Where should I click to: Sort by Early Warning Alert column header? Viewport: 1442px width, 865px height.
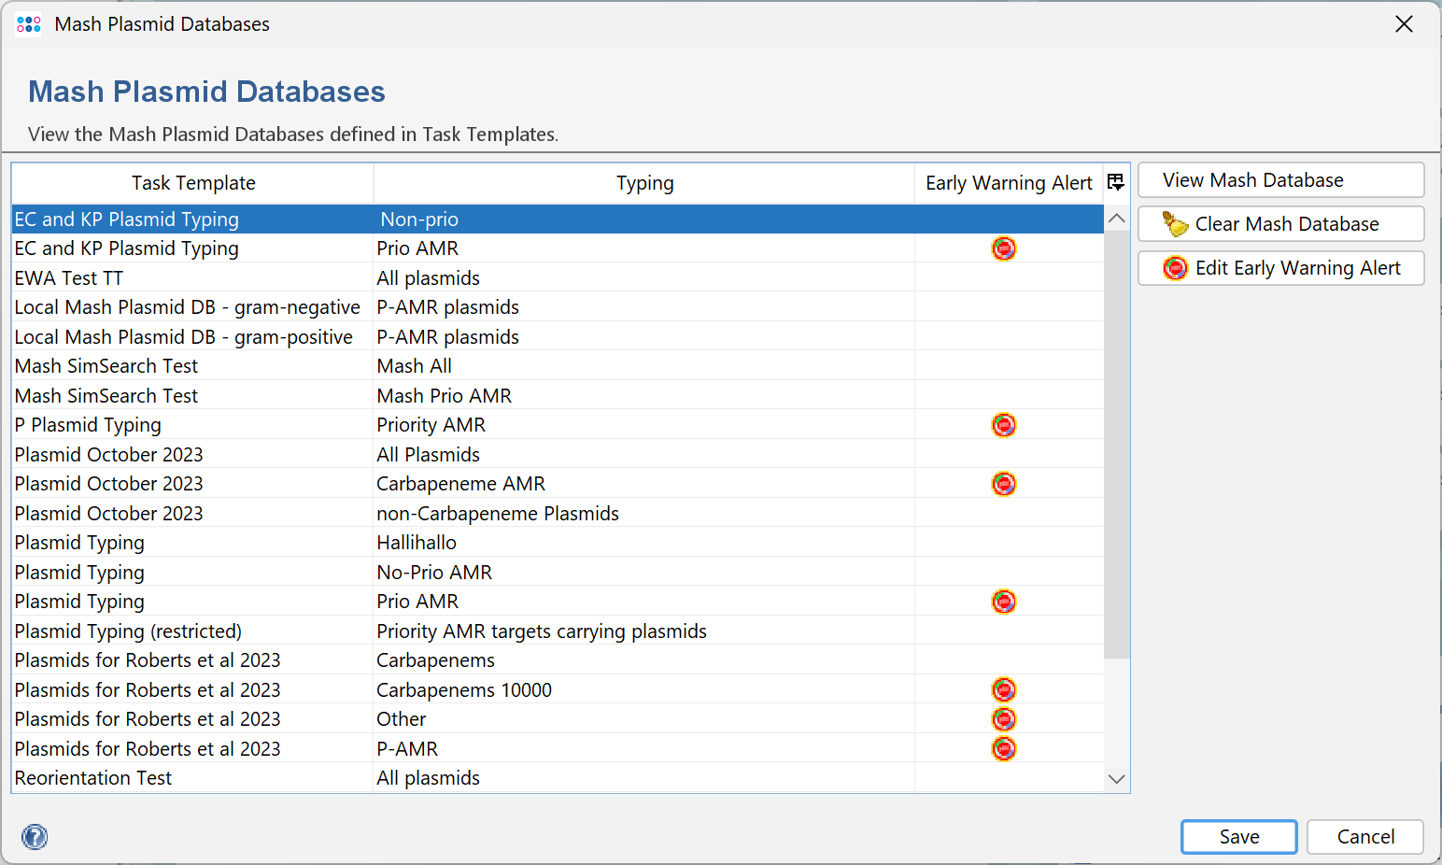[1008, 183]
